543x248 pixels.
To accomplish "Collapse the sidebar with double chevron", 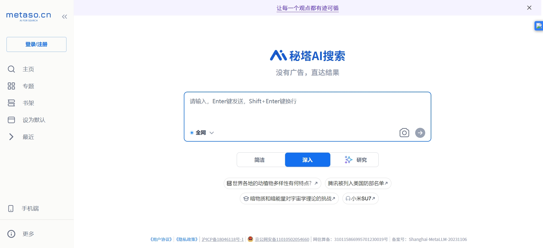I will [x=64, y=17].
